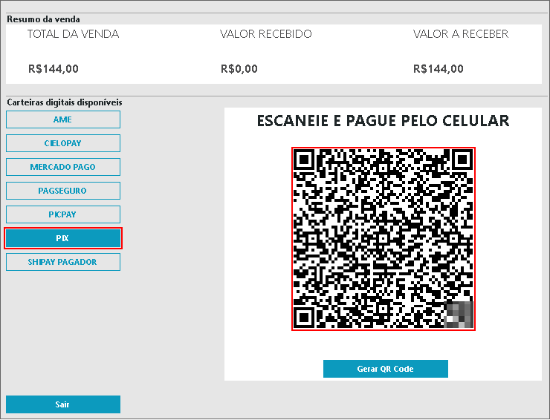Image resolution: width=550 pixels, height=420 pixels.
Task: Click Carteiras digitais disponíveis section title
Action: pyautogui.click(x=65, y=102)
